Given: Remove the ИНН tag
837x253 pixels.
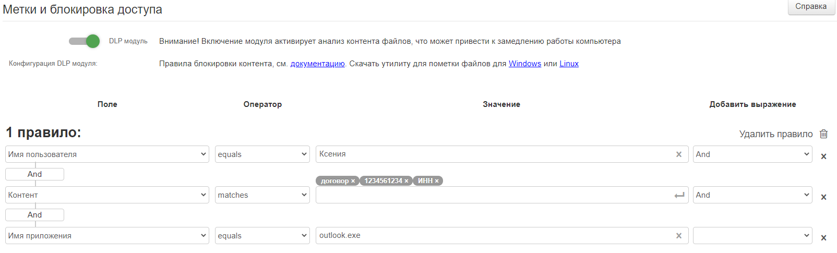Looking at the screenshot, I should coord(437,181).
